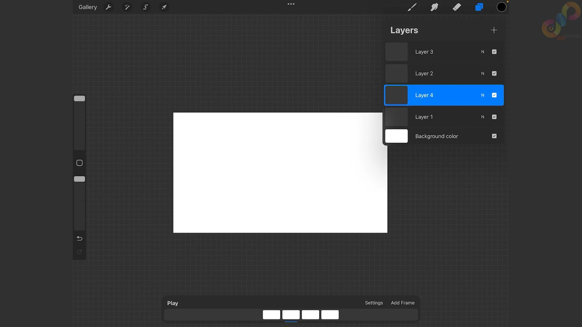The height and width of the screenshot is (327, 582).
Task: Open the Background color white swatch
Action: click(396, 136)
